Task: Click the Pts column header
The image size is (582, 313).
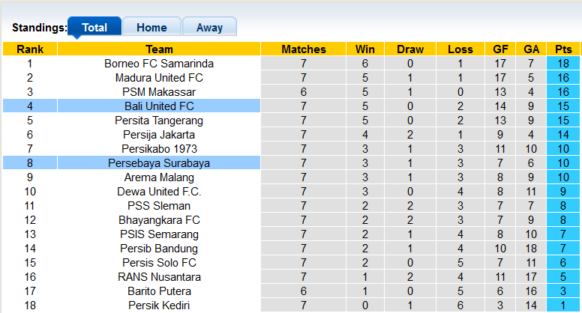Action: pos(563,49)
